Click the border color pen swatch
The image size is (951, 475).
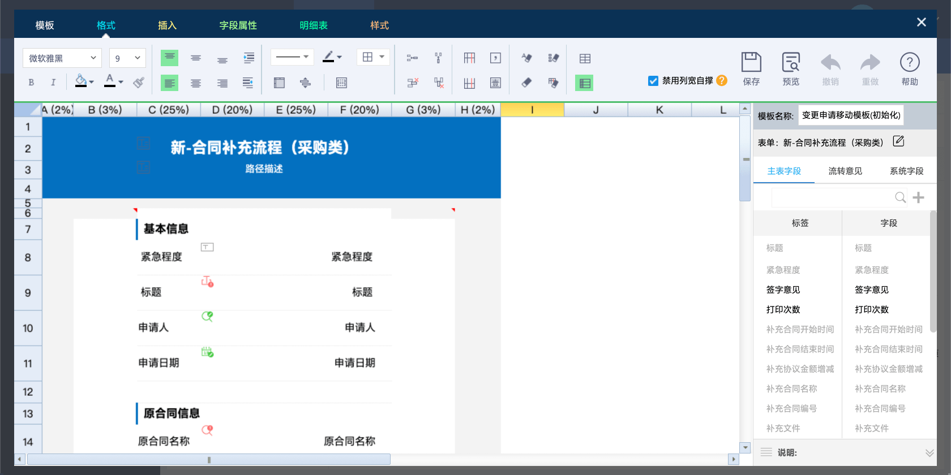[x=328, y=57]
